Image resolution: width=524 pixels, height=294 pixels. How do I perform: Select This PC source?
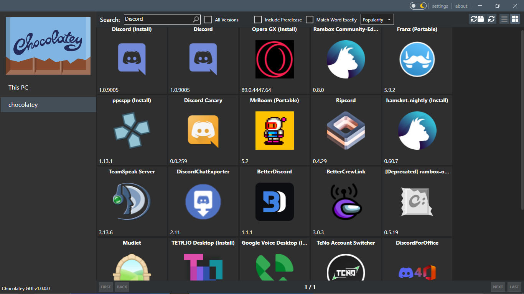pyautogui.click(x=48, y=87)
